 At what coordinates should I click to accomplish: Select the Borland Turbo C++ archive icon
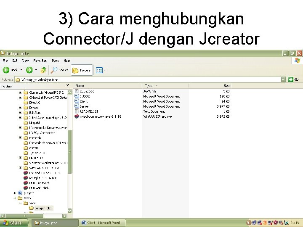click(26, 173)
